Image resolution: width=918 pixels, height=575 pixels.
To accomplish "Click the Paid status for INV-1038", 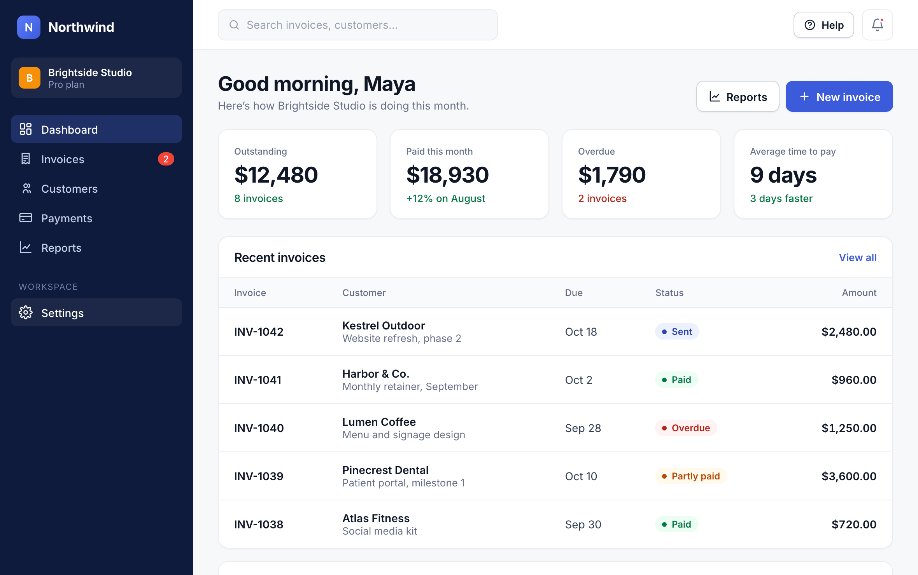I will pyautogui.click(x=677, y=524).
